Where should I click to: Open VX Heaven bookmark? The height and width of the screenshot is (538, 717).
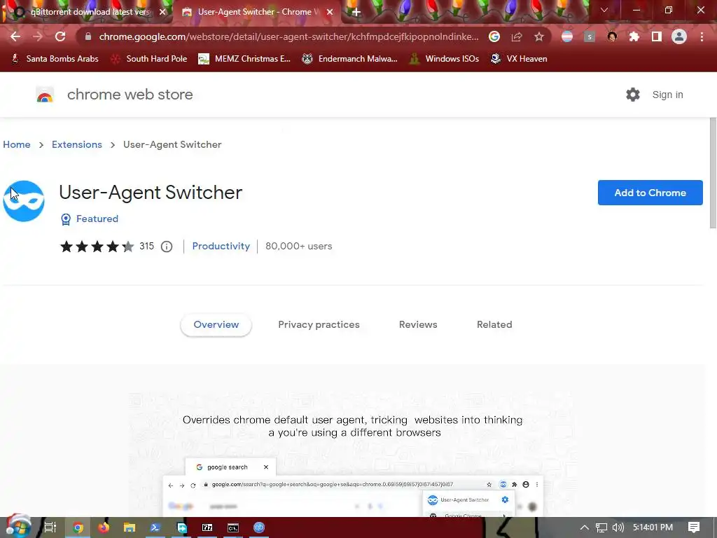point(519,59)
